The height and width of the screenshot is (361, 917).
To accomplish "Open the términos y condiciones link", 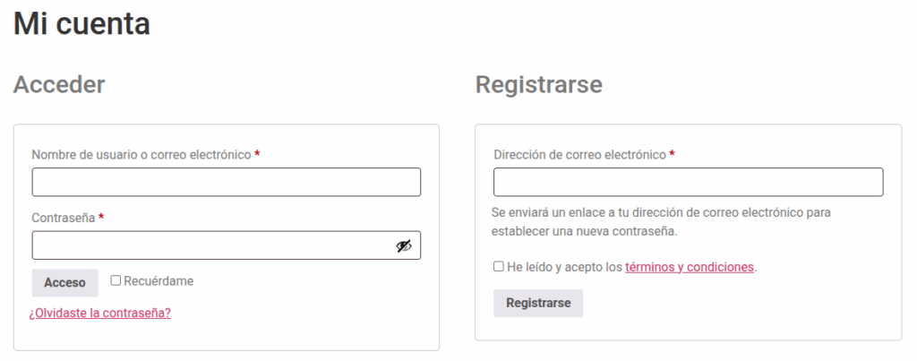I will [x=690, y=267].
